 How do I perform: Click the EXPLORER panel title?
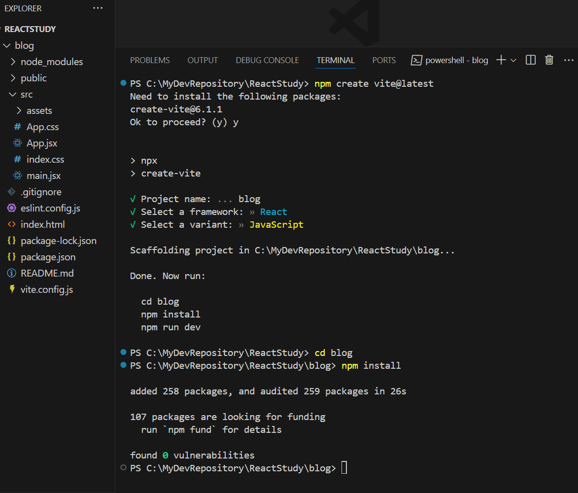pyautogui.click(x=23, y=8)
